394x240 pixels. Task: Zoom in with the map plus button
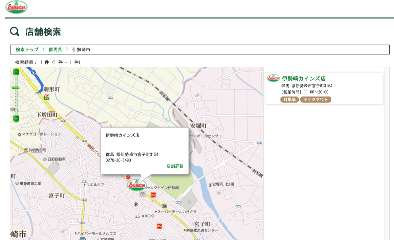click(16, 72)
